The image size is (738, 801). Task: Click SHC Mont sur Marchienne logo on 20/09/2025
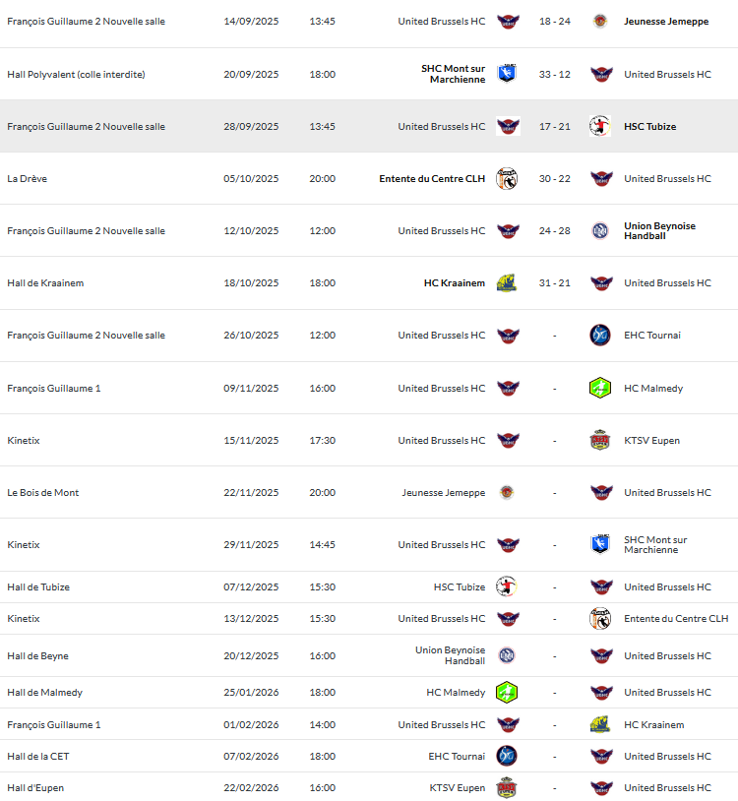507,74
